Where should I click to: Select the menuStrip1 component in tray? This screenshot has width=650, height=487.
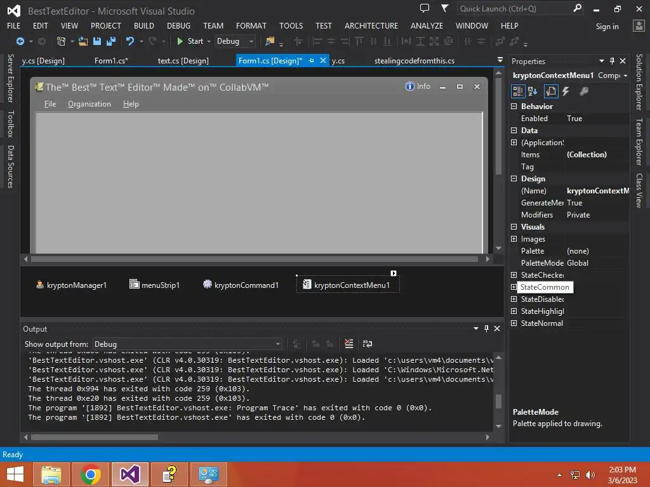(x=155, y=285)
